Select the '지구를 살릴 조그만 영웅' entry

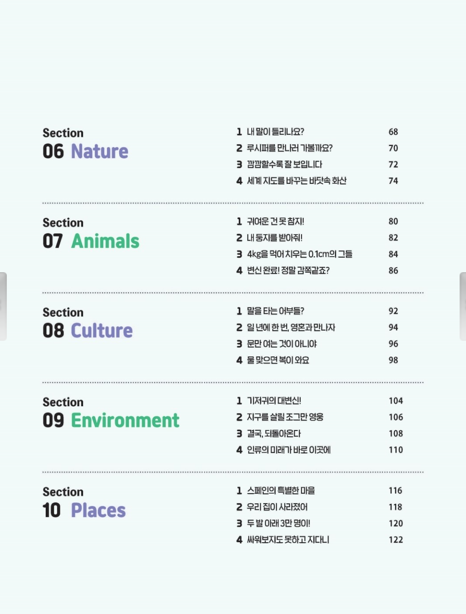coord(285,417)
